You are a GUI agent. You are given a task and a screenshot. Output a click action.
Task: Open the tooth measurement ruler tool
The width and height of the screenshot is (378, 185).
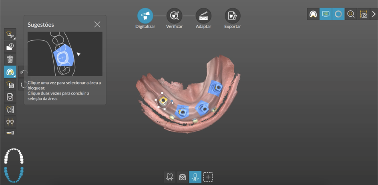click(10, 109)
